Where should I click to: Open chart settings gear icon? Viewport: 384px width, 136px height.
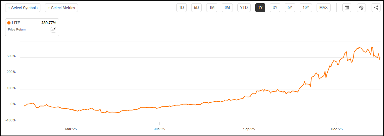click(x=361, y=8)
